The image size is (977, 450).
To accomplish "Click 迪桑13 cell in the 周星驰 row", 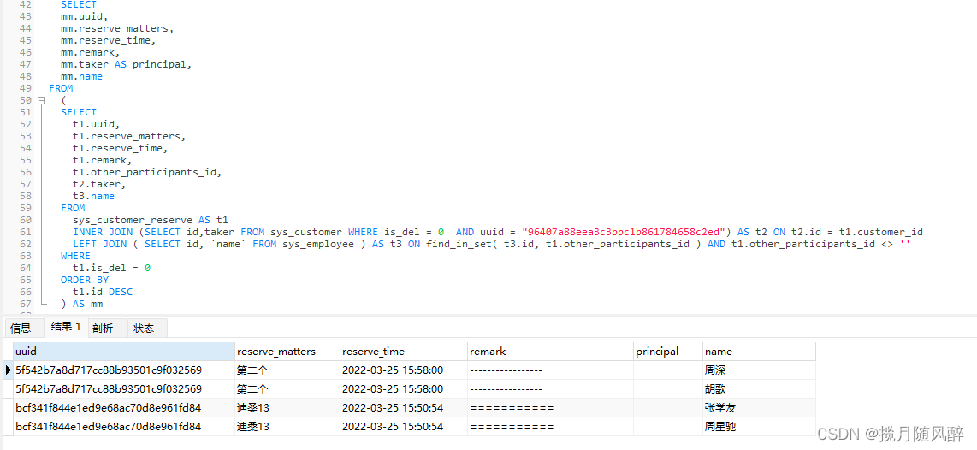I will point(287,427).
